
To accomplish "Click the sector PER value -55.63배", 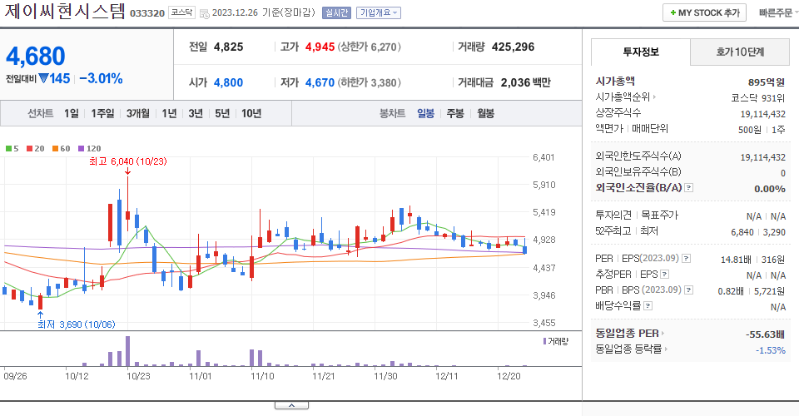I will (765, 334).
